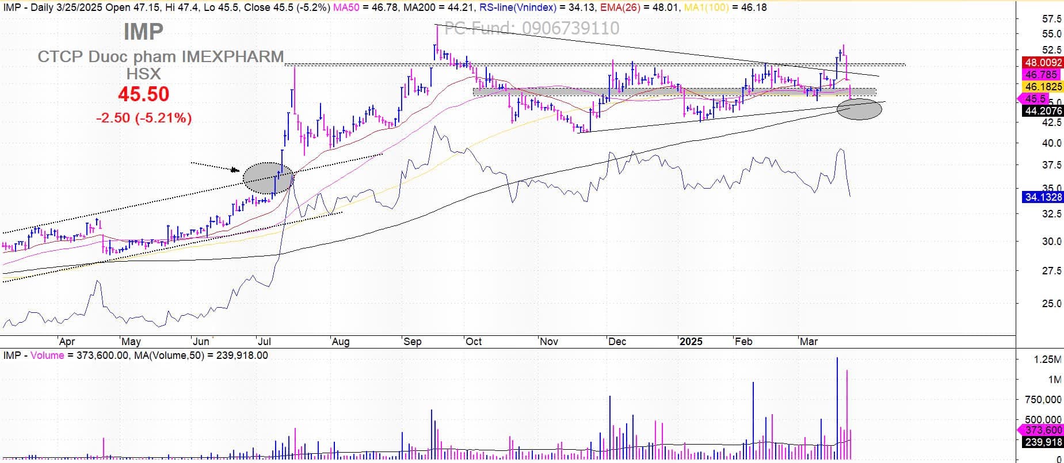Click the '42.5' price axis label
The height and width of the screenshot is (463, 1064).
click(1051, 123)
